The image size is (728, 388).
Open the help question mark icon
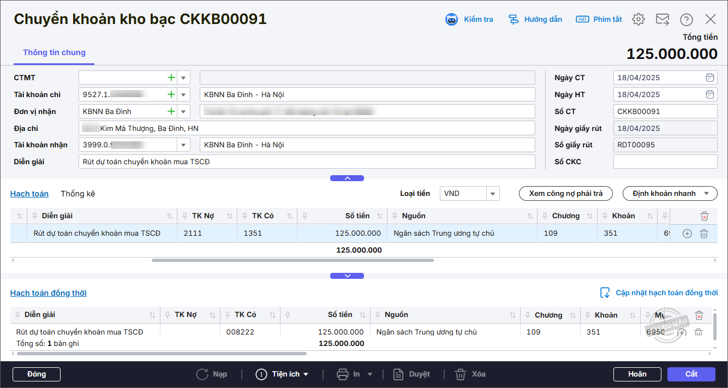tap(686, 20)
